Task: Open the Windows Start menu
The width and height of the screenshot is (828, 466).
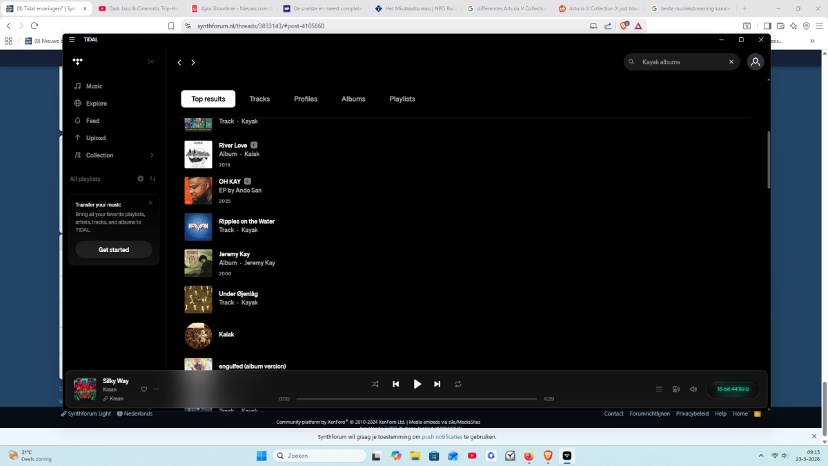Action: pyautogui.click(x=262, y=456)
